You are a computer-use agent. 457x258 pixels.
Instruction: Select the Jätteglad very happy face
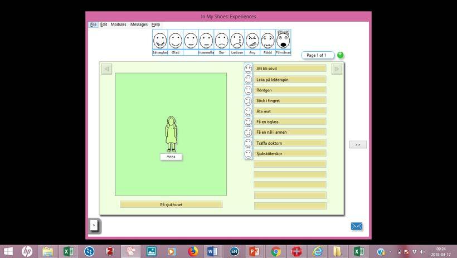[x=160, y=40]
